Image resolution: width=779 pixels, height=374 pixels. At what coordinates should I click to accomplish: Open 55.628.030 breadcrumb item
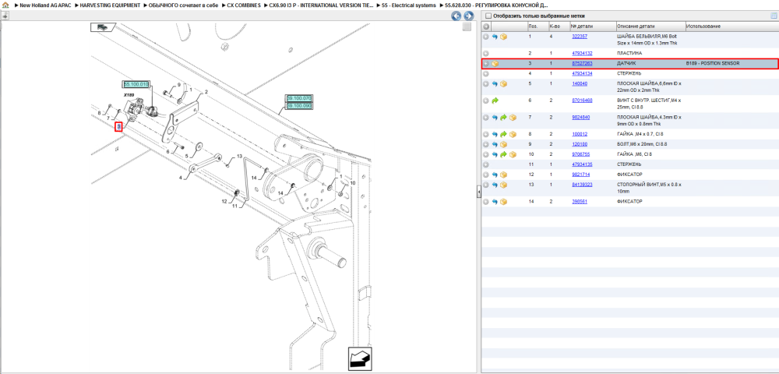click(x=496, y=5)
